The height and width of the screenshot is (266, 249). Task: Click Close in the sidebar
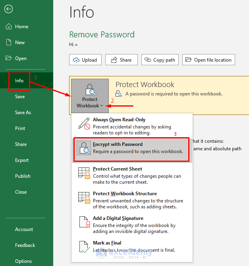pos(27,192)
